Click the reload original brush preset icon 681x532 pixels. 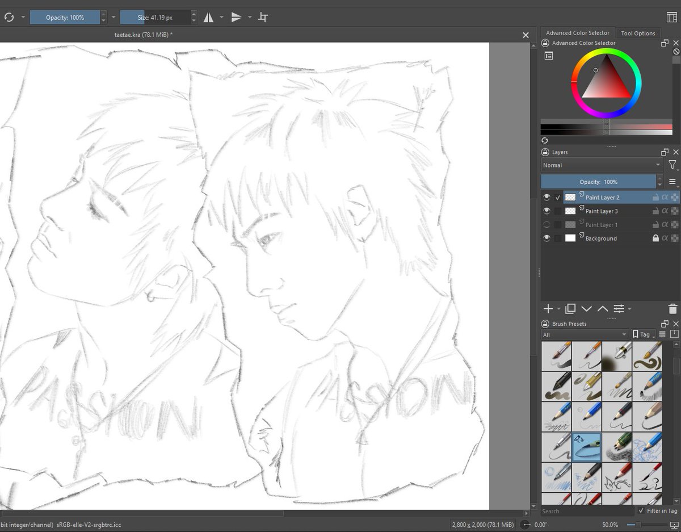[9, 17]
